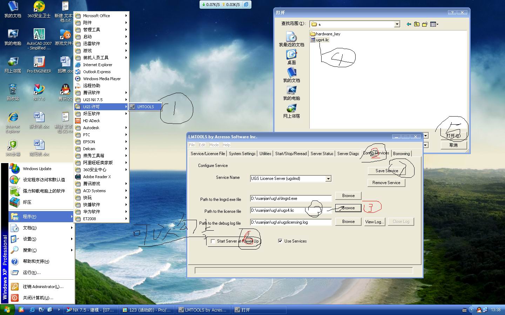The width and height of the screenshot is (505, 315).
Task: Browse for the license file path
Action: tap(348, 208)
